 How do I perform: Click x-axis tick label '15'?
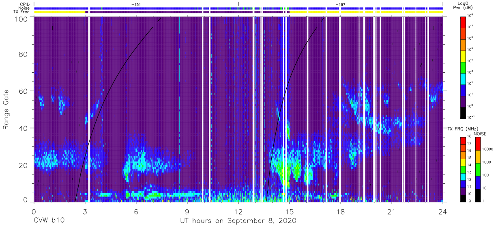[x=290, y=212]
